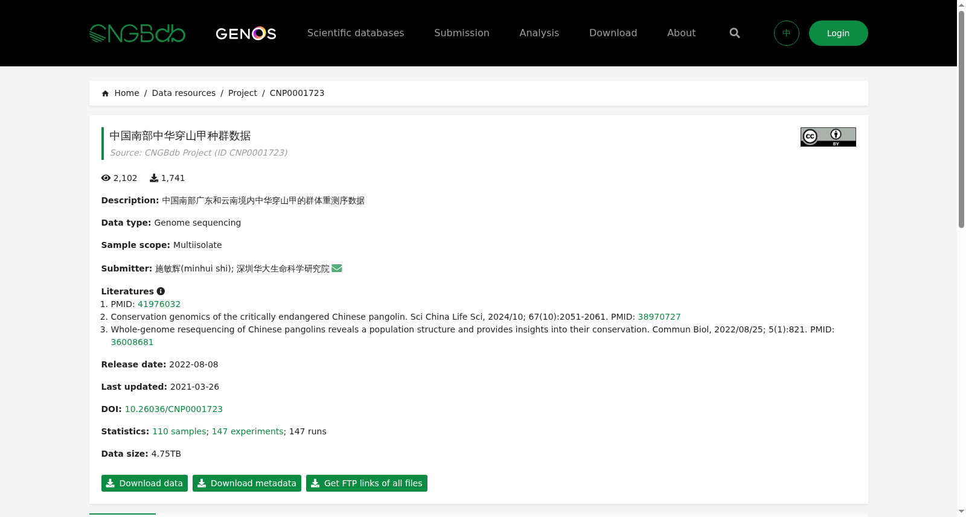Click Get FTP links of all files
The image size is (966, 517).
pyautogui.click(x=366, y=483)
